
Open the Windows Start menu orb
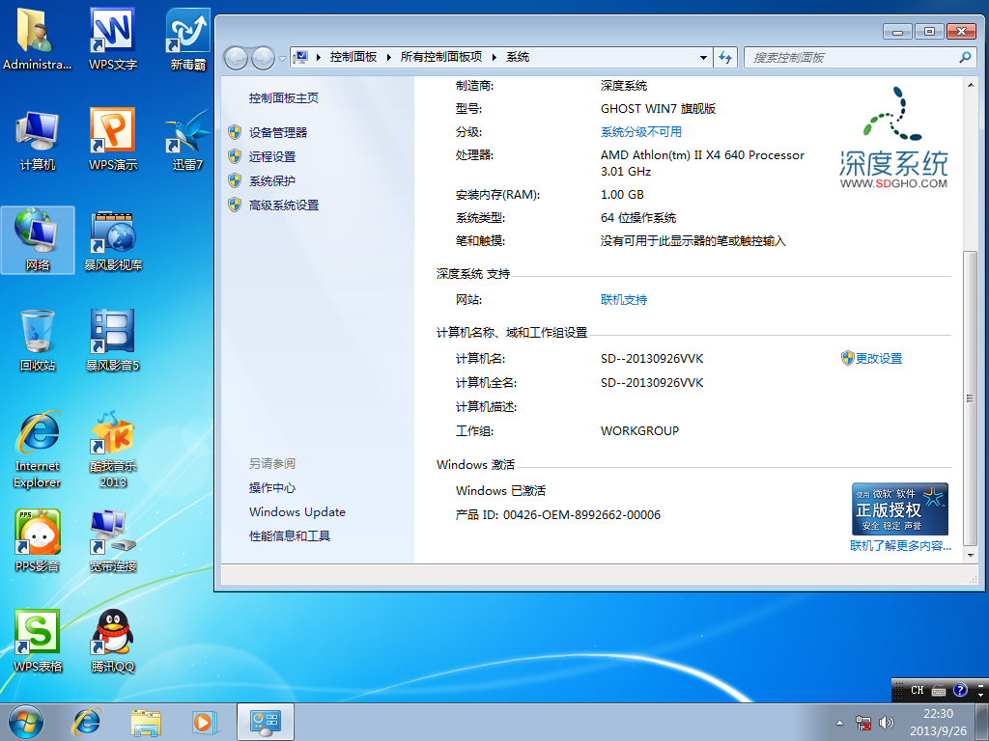(26, 722)
